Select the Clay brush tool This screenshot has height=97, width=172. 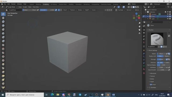click(x=3, y=22)
